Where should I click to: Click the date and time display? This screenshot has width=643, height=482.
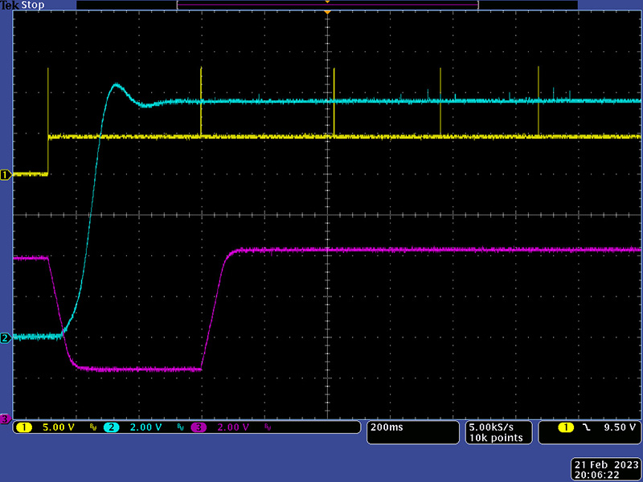coord(607,470)
